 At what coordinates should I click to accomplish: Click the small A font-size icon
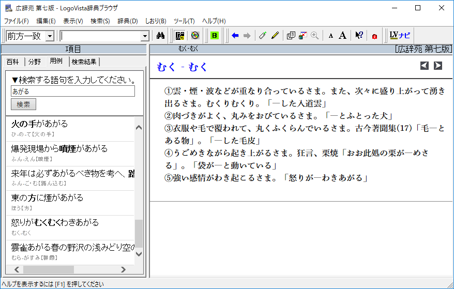coord(331,36)
